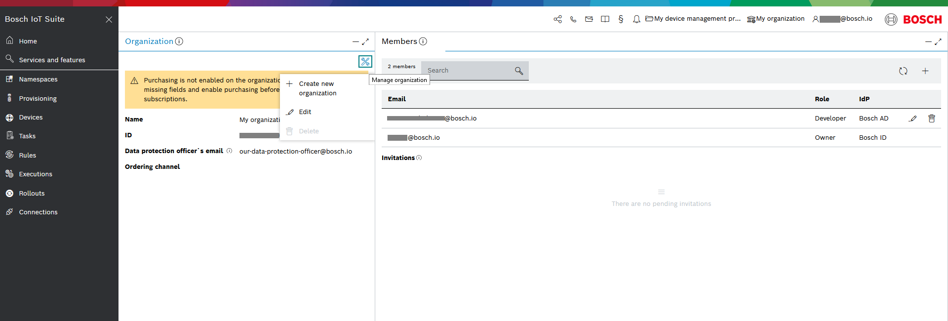Delete the Developer member
Screen dimensions: 948x321
(932, 119)
